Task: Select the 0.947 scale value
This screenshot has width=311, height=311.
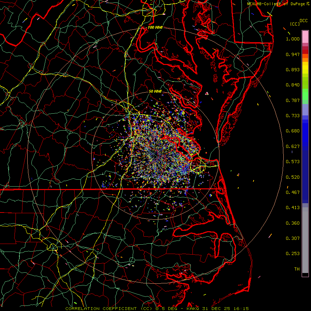Action: coord(293,54)
